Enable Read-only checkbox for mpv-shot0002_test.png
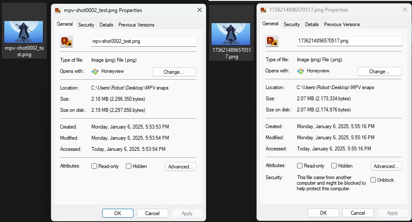Screen dimensions: 412x222 tap(94, 166)
